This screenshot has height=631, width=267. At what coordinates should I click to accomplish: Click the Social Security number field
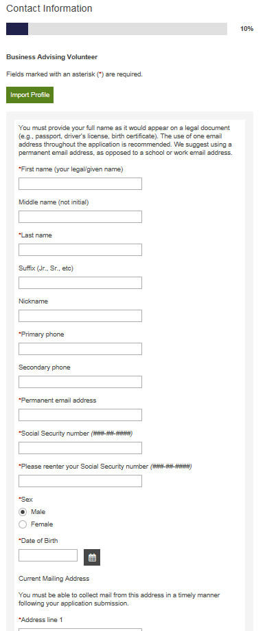coord(80,447)
